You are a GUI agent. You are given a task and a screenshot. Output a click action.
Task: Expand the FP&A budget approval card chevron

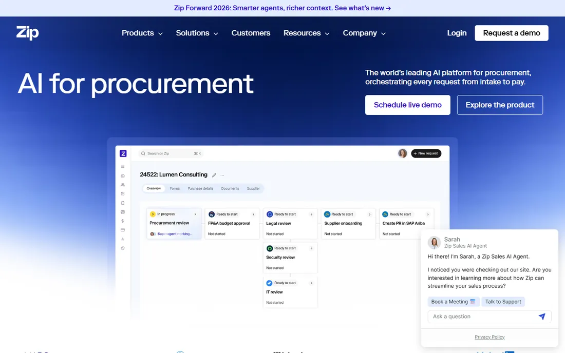[x=253, y=214]
